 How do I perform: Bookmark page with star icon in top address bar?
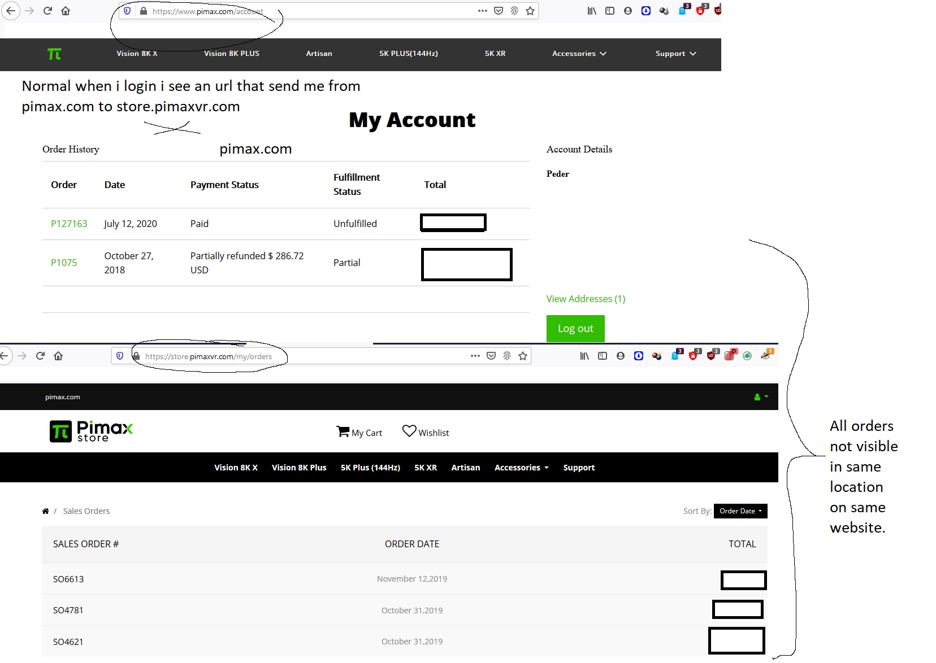point(530,11)
